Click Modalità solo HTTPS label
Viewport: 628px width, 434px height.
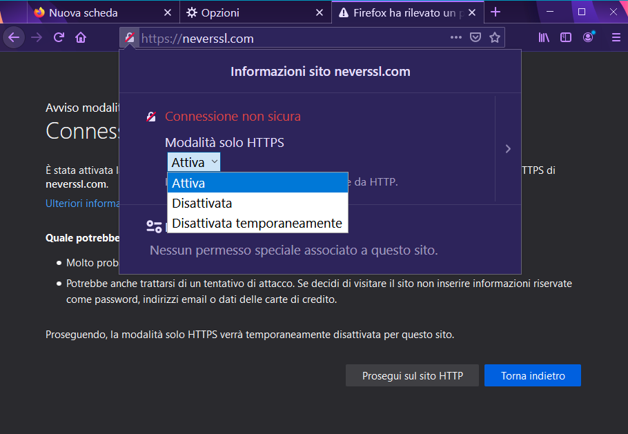pos(224,143)
